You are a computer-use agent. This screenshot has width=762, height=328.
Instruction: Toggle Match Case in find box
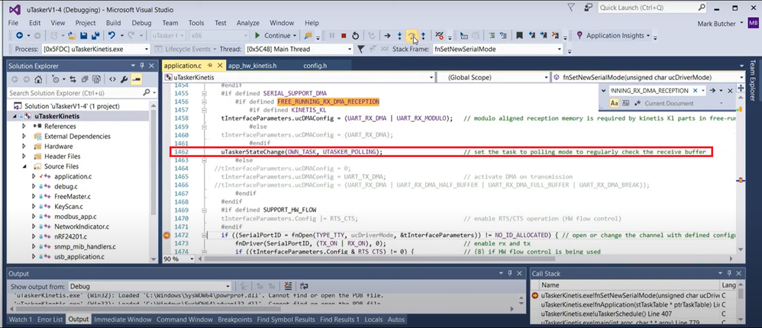(614, 103)
